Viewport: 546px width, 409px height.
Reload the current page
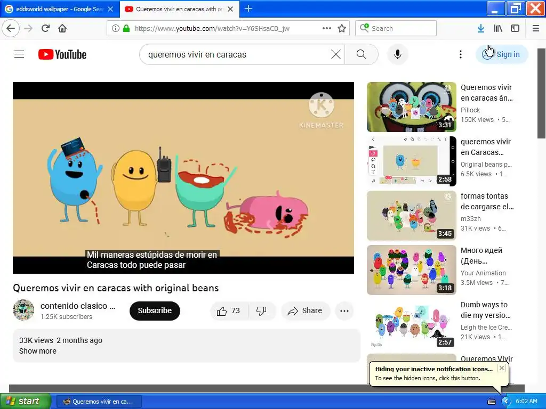point(45,28)
